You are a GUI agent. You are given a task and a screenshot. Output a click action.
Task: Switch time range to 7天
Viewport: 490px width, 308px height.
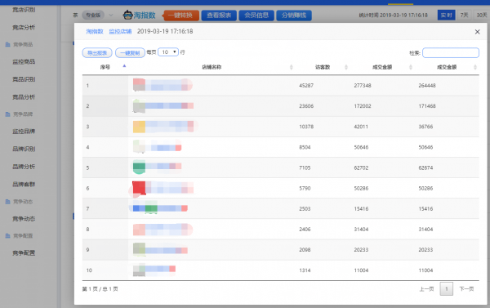point(465,15)
